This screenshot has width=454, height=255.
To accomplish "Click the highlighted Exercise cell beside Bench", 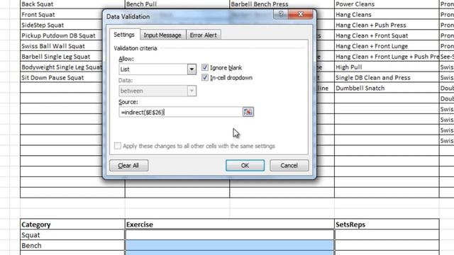I will pos(230,246).
